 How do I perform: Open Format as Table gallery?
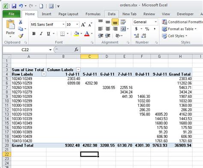point(179,29)
